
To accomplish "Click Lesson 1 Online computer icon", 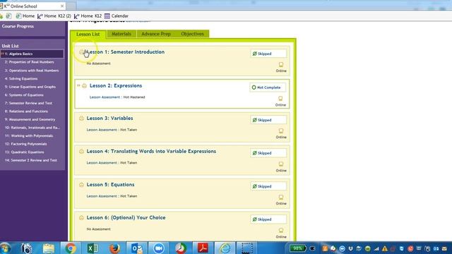I will pos(281,64).
